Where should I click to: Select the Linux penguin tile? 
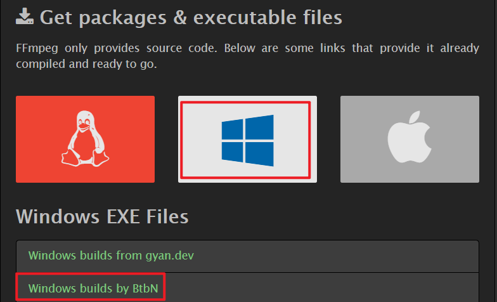tap(85, 140)
